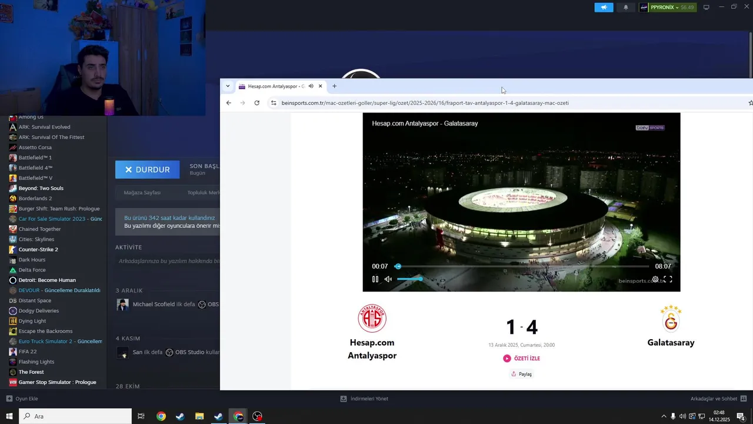Mute the tab via its audio icon
753x424 pixels.
tap(311, 86)
